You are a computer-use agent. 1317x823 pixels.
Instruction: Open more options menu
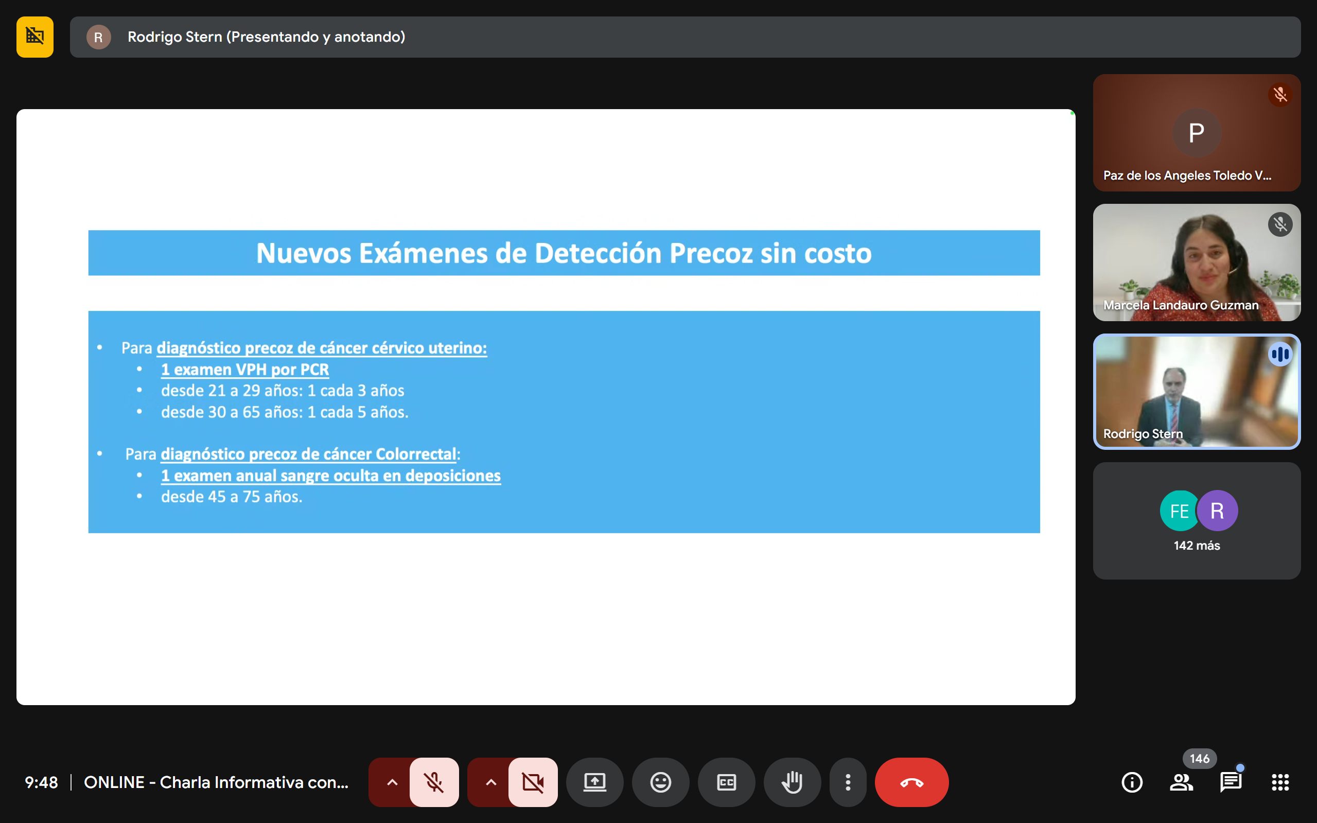[x=847, y=782]
